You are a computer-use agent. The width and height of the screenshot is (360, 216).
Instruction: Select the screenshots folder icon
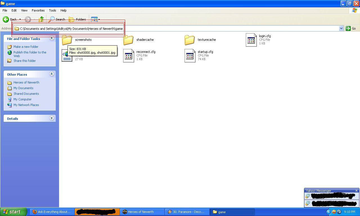click(67, 40)
